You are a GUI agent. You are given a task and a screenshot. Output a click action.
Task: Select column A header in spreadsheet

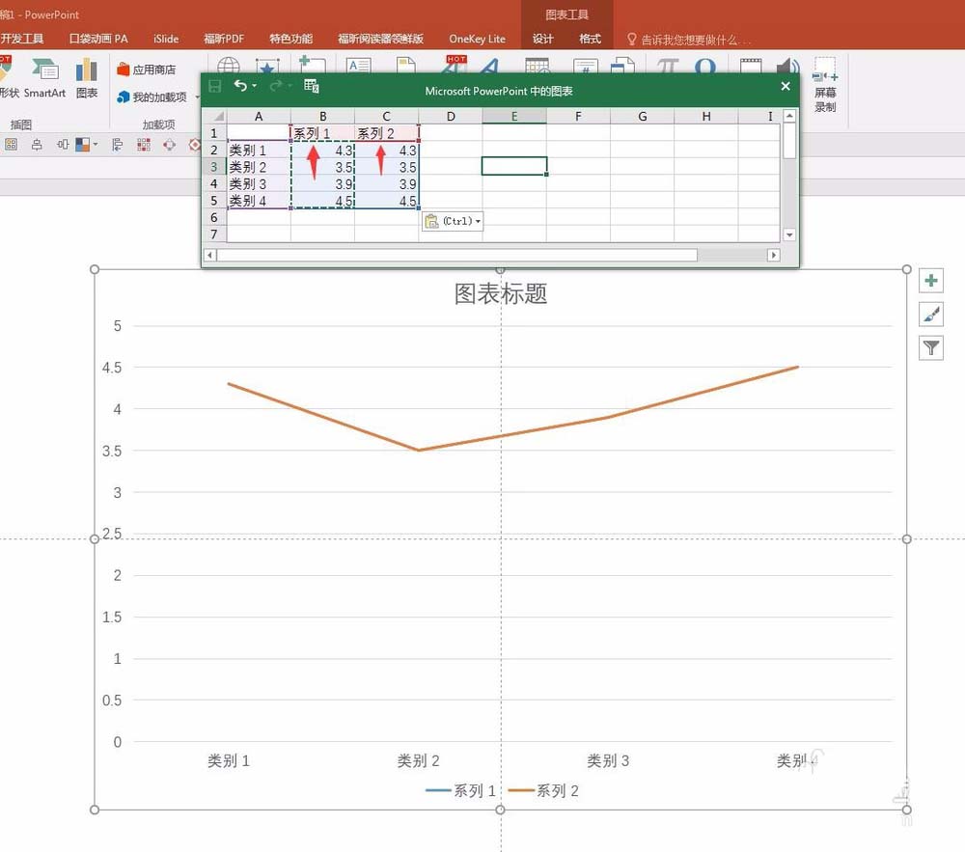259,116
